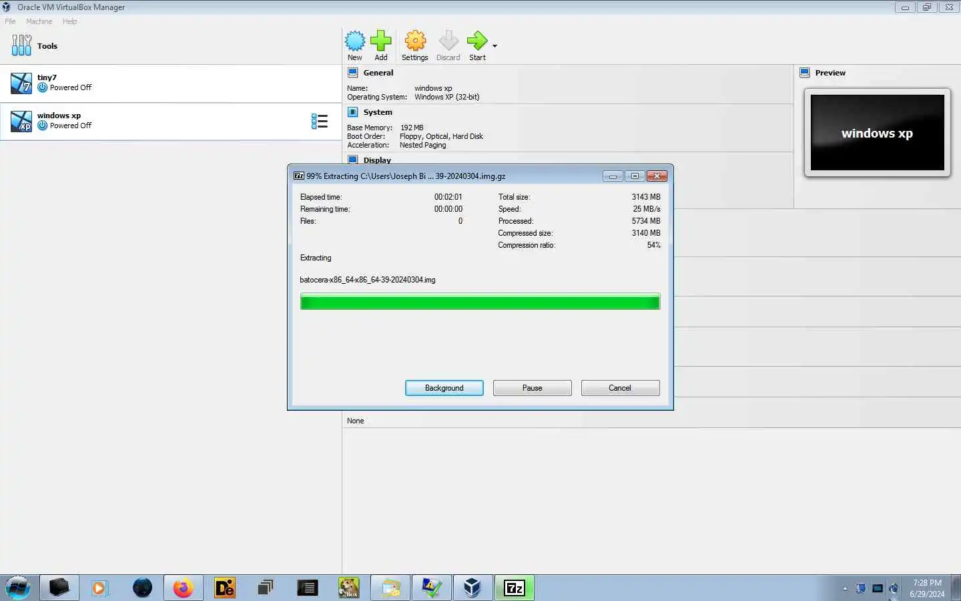The height and width of the screenshot is (601, 961).
Task: Open the General section header link
Action: [x=378, y=73]
